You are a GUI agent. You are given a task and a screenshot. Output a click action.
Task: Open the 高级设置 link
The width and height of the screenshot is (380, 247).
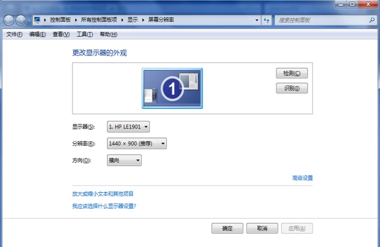[x=302, y=177]
